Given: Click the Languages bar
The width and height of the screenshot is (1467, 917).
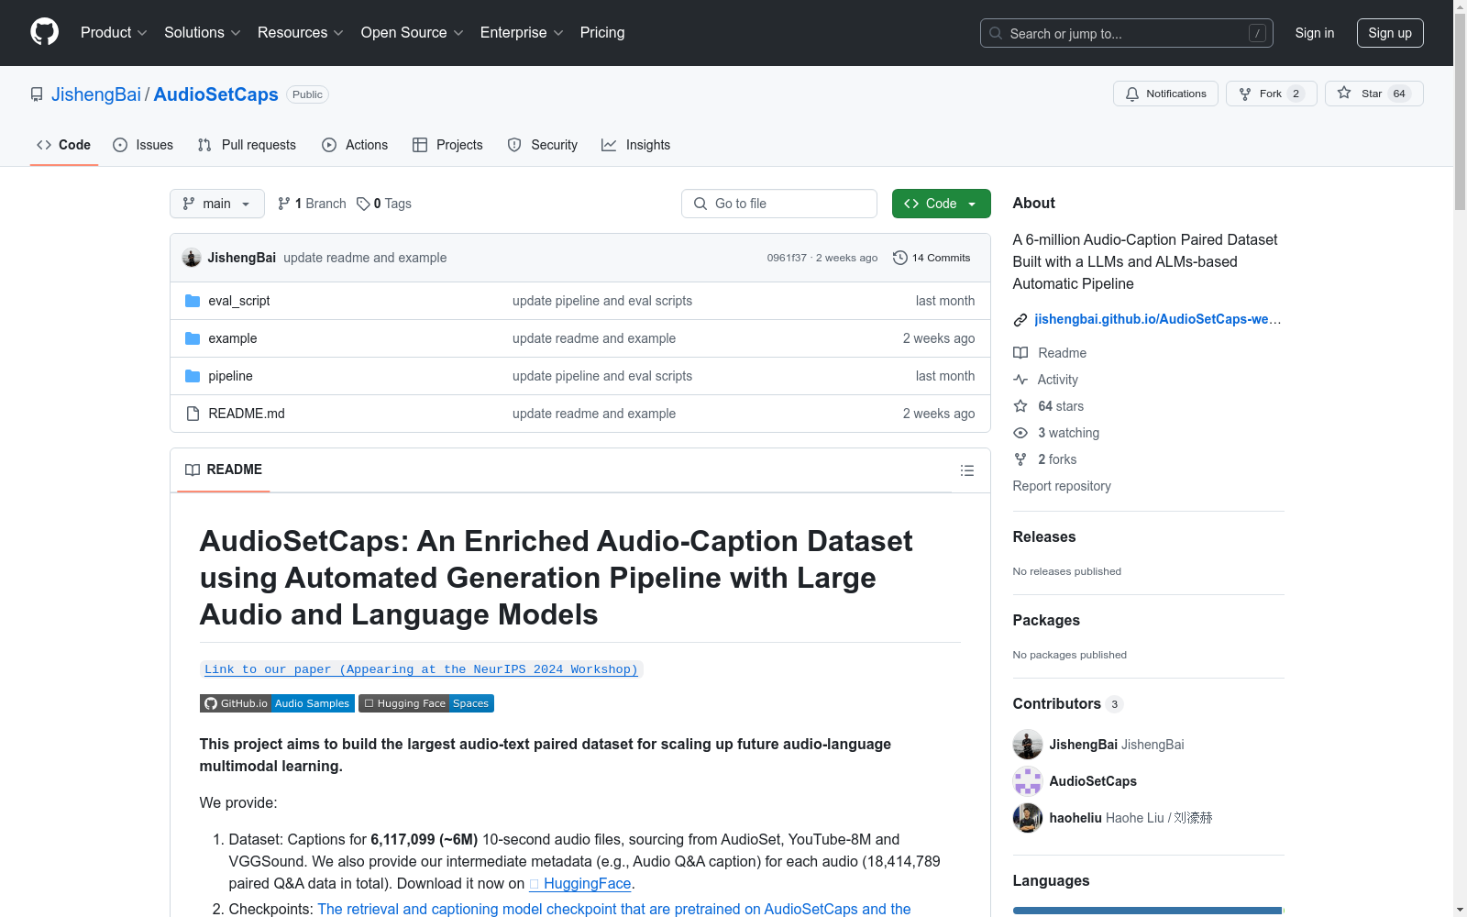Looking at the screenshot, I should [x=1149, y=911].
